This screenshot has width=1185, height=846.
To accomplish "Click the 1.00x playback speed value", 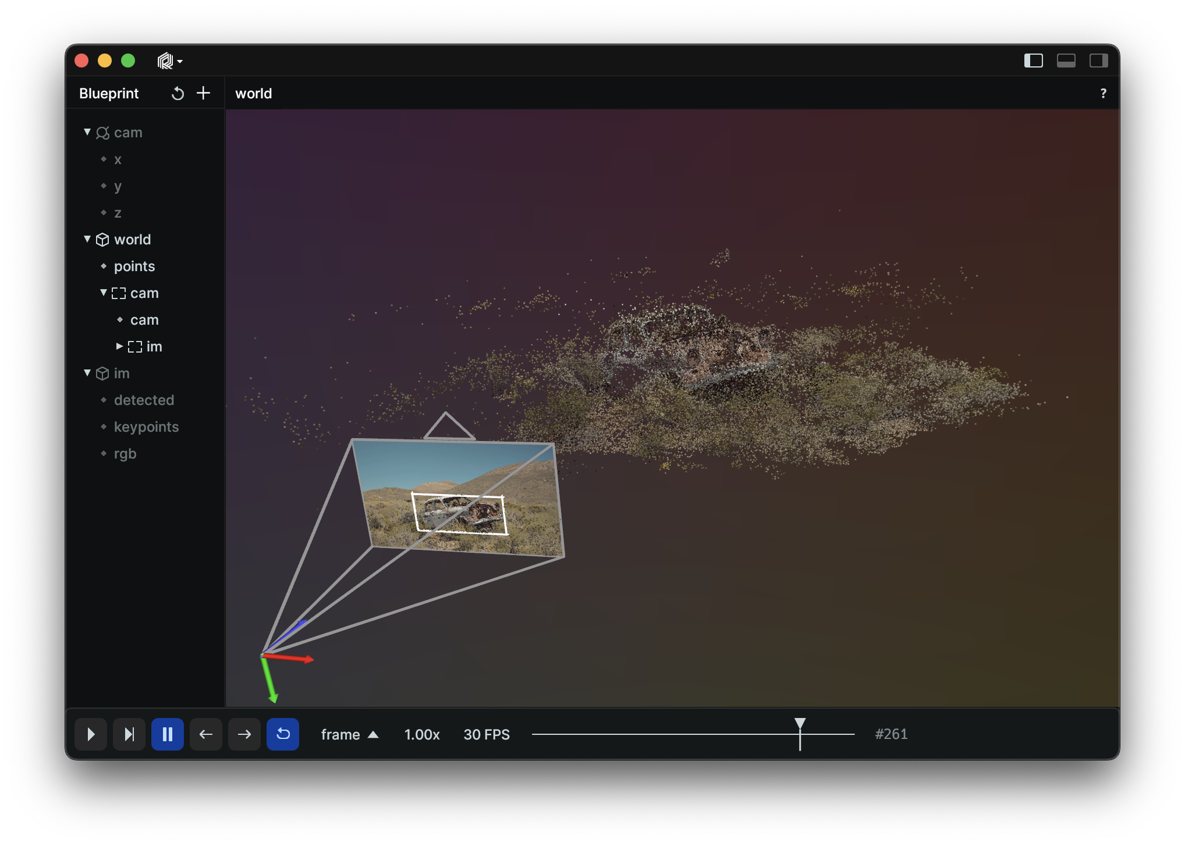I will click(x=422, y=734).
